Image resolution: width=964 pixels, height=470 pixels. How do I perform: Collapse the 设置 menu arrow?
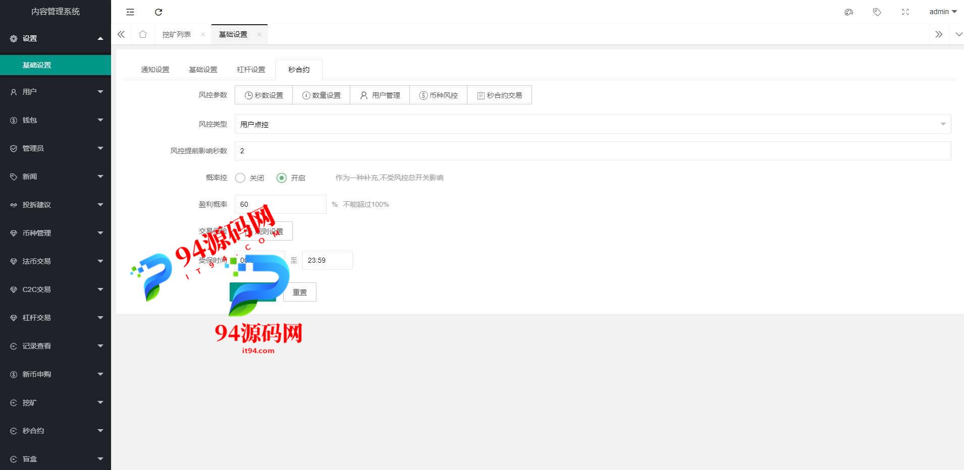pos(100,38)
